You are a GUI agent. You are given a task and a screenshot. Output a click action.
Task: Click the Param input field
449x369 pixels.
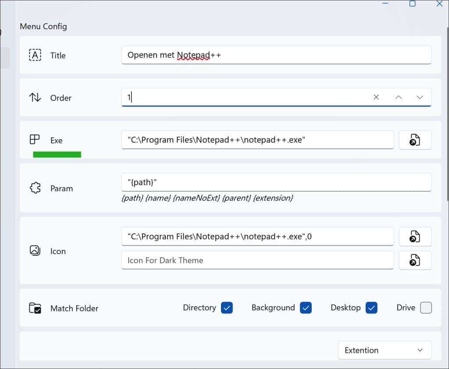(276, 182)
